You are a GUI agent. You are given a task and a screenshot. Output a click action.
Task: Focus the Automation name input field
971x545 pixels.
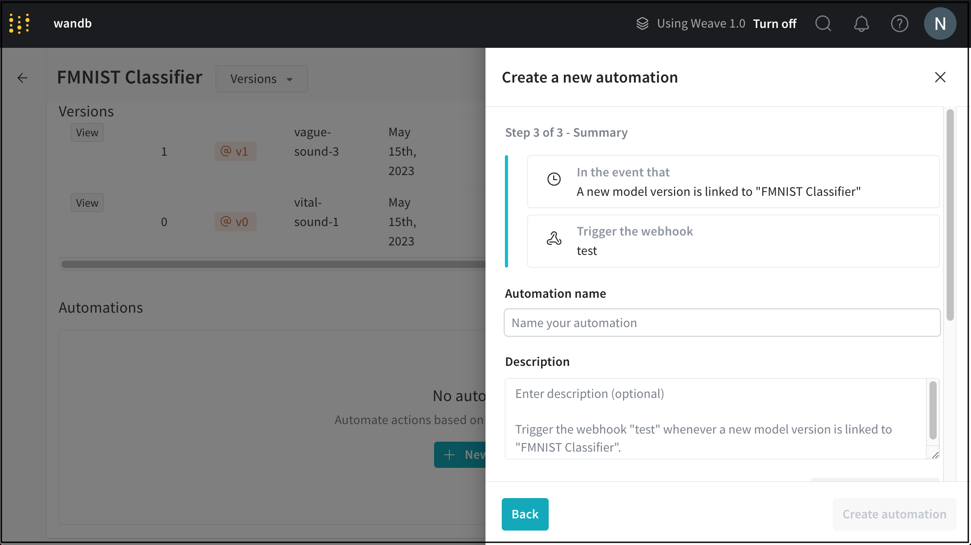(722, 323)
